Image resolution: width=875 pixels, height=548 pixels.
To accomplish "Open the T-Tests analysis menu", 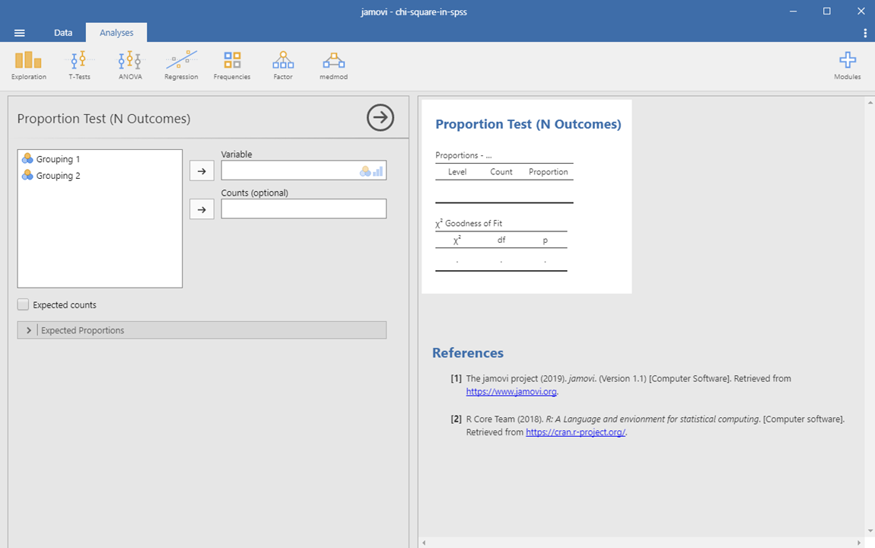I will pos(79,65).
